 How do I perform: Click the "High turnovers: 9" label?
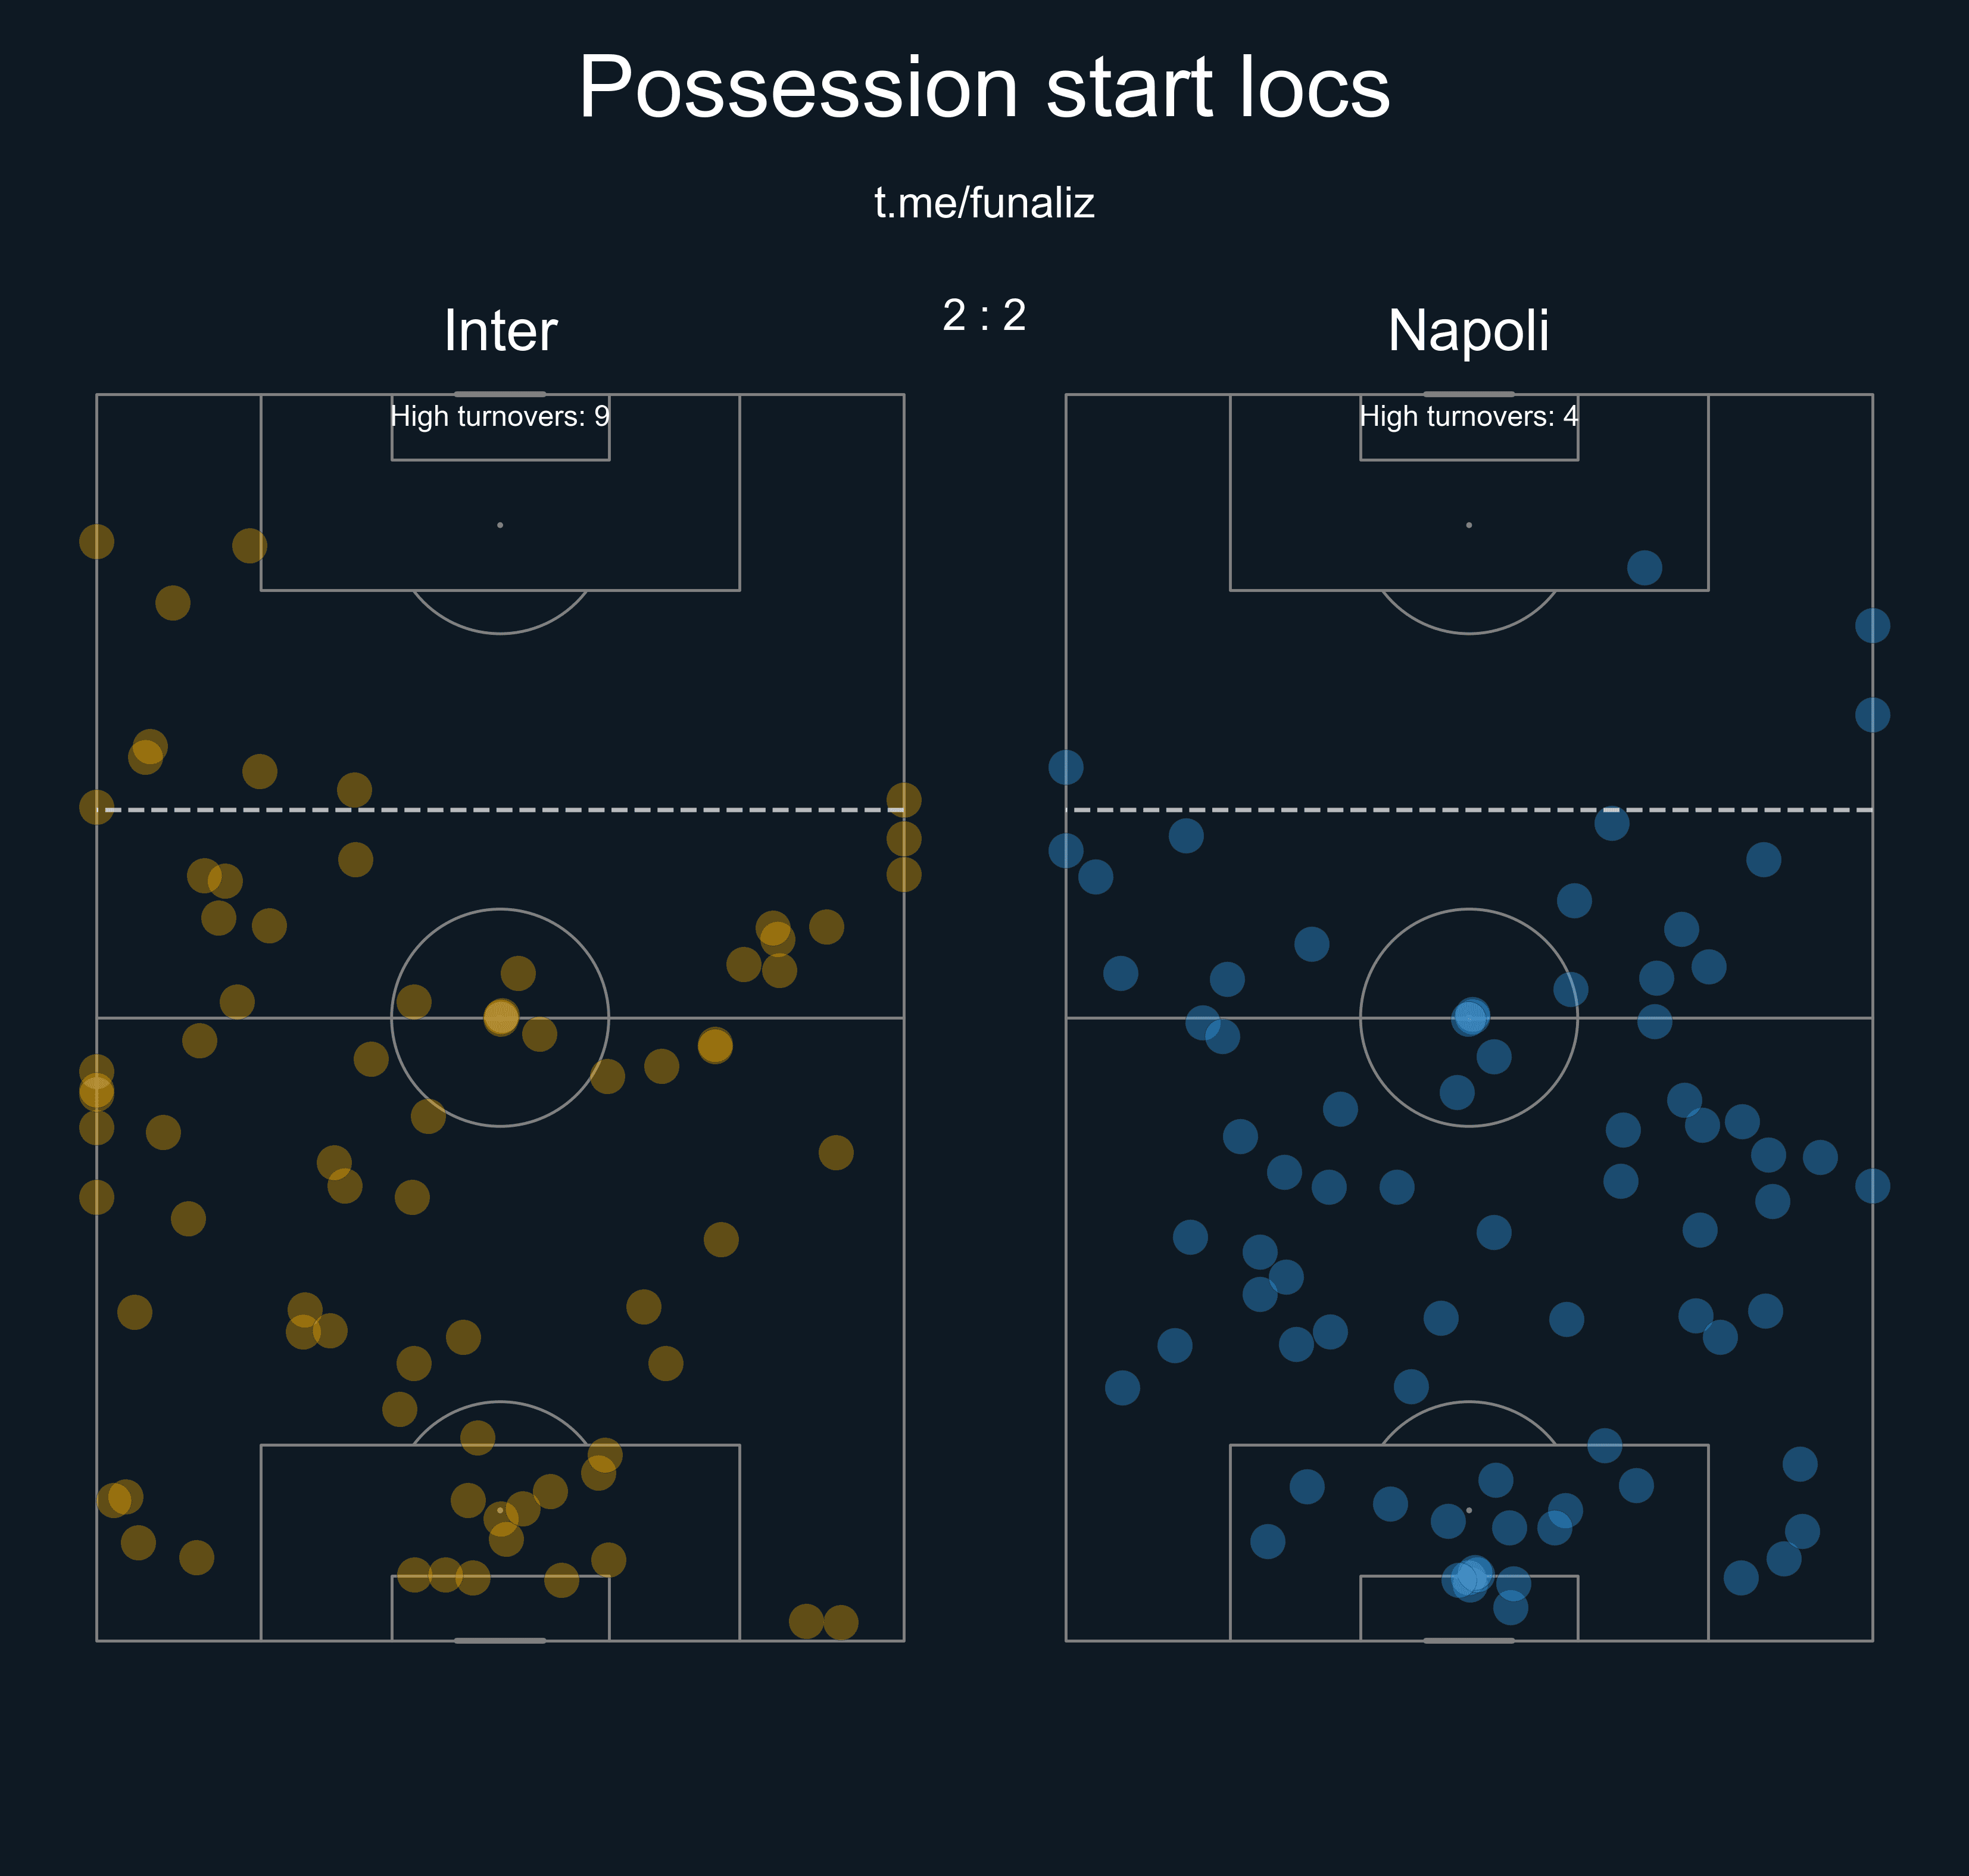click(x=500, y=416)
